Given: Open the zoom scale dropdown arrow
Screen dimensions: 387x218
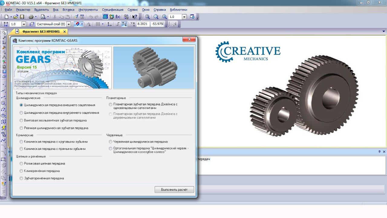Looking at the screenshot, I should 184,17.
